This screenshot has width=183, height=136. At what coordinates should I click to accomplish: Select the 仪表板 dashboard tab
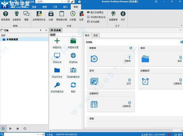click(56, 30)
